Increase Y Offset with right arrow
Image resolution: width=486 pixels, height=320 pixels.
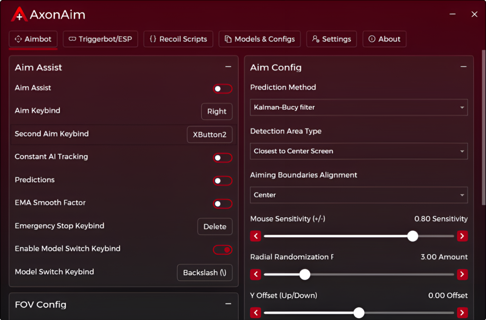pos(462,312)
